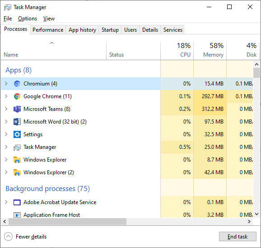Click the Task Manager row icon
This screenshot has height=248, width=261.
[x=17, y=147]
